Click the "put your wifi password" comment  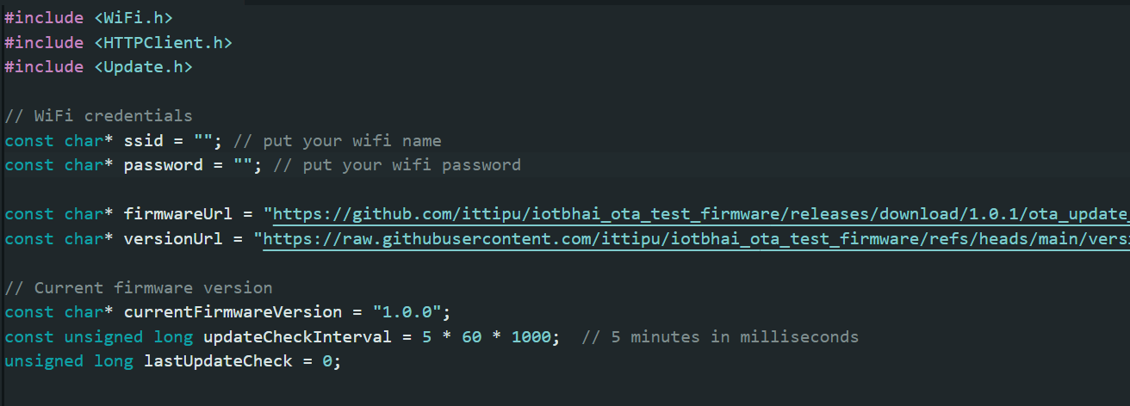pyautogui.click(x=397, y=165)
